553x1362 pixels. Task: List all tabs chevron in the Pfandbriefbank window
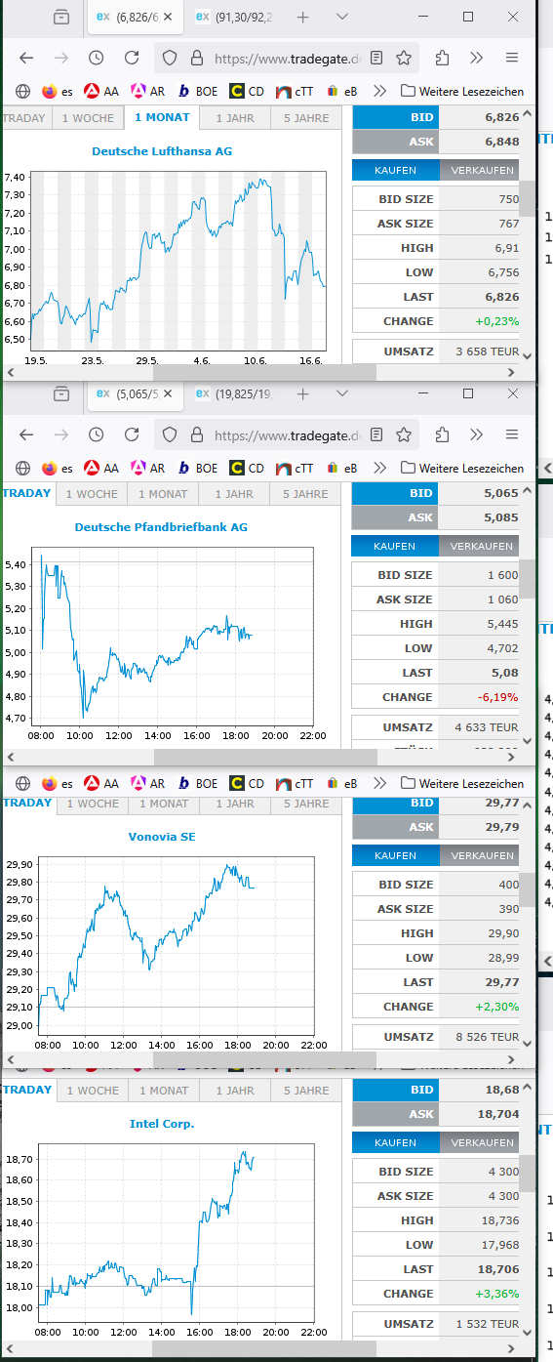[x=342, y=393]
